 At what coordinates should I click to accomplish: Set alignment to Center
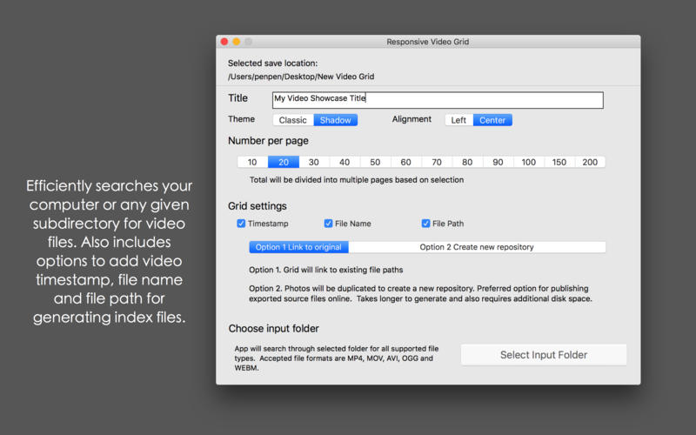492,120
